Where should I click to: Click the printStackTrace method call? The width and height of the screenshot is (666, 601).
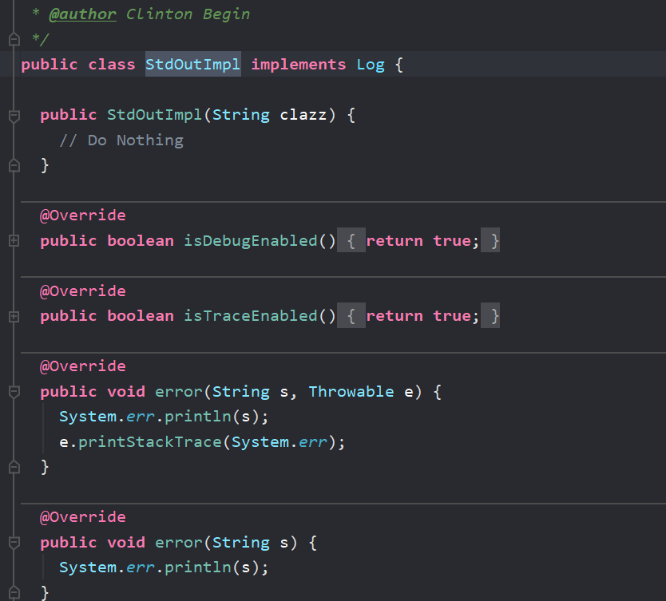[x=150, y=442]
